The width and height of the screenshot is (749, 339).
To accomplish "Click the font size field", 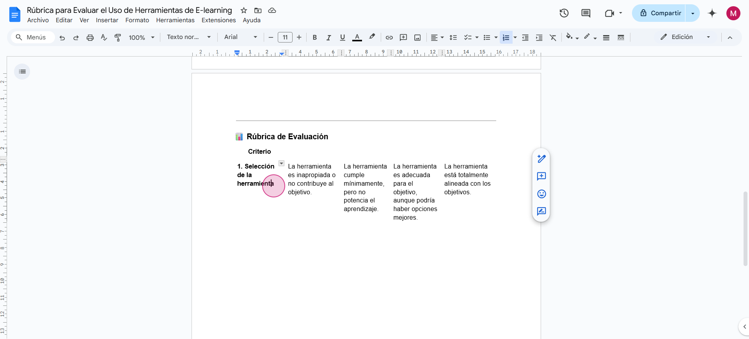I will tap(285, 37).
